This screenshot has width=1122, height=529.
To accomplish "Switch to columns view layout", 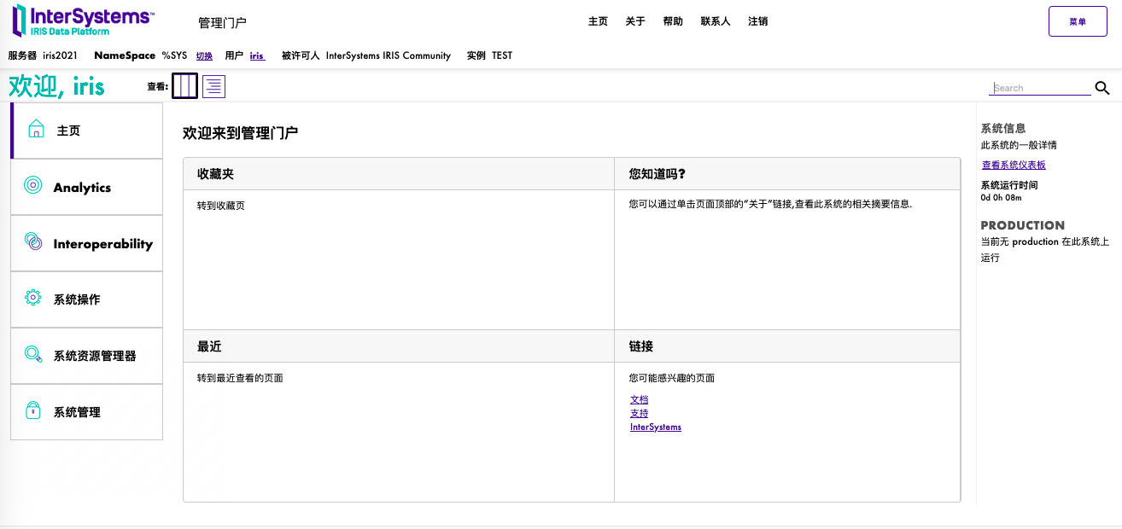I will coord(184,85).
